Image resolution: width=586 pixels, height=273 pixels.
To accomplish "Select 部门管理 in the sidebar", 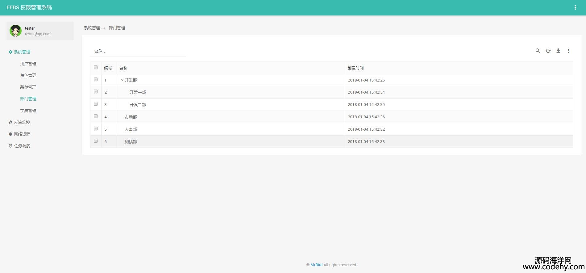I will [x=28, y=99].
